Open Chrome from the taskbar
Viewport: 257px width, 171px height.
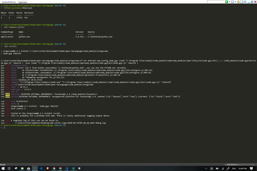[54, 168]
